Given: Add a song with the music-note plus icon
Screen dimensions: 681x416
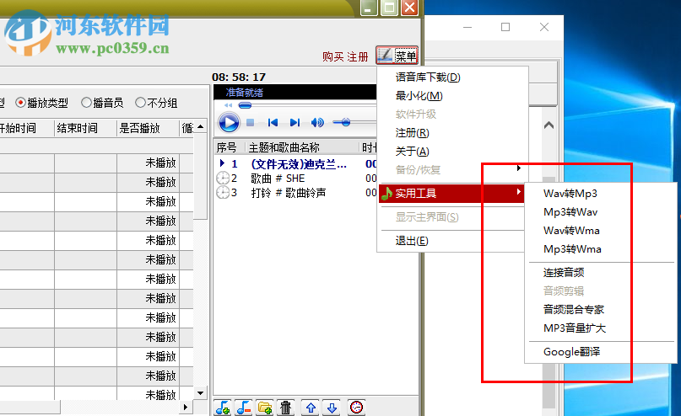Looking at the screenshot, I should tap(223, 408).
